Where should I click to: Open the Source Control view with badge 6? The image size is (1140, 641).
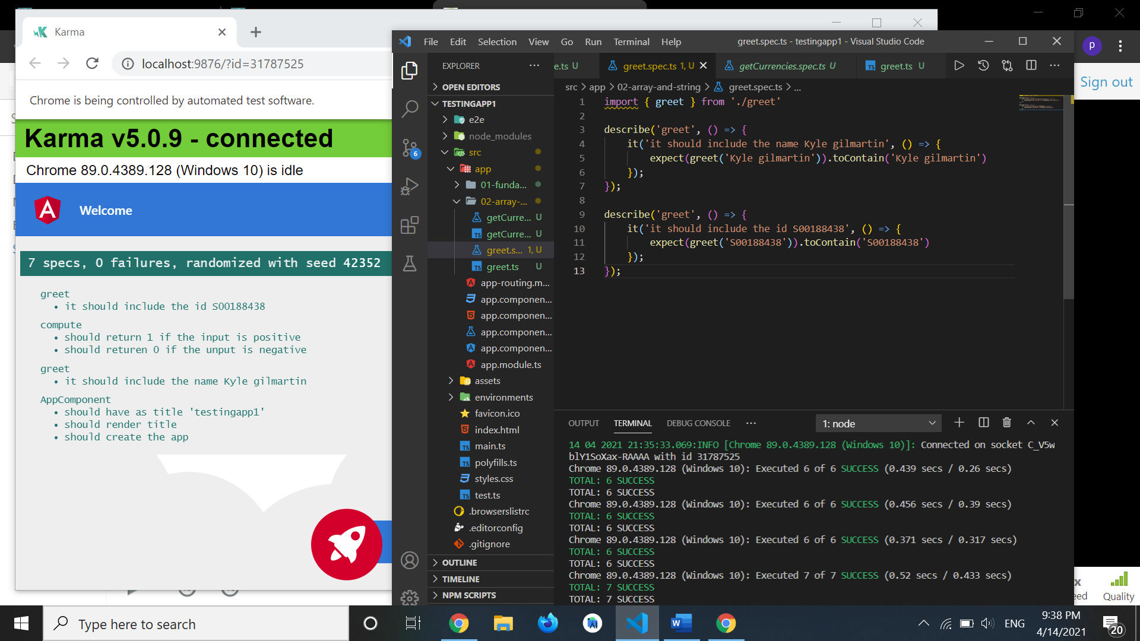(409, 148)
